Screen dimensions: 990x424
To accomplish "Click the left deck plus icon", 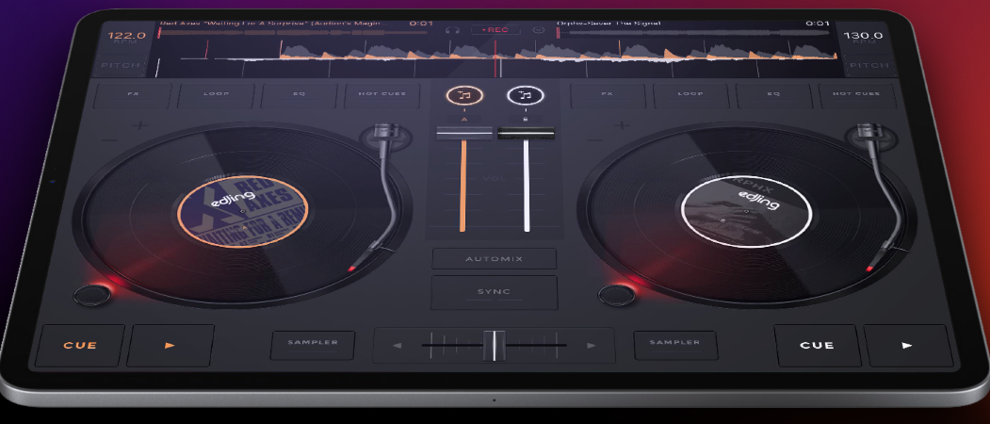I will point(140,125).
